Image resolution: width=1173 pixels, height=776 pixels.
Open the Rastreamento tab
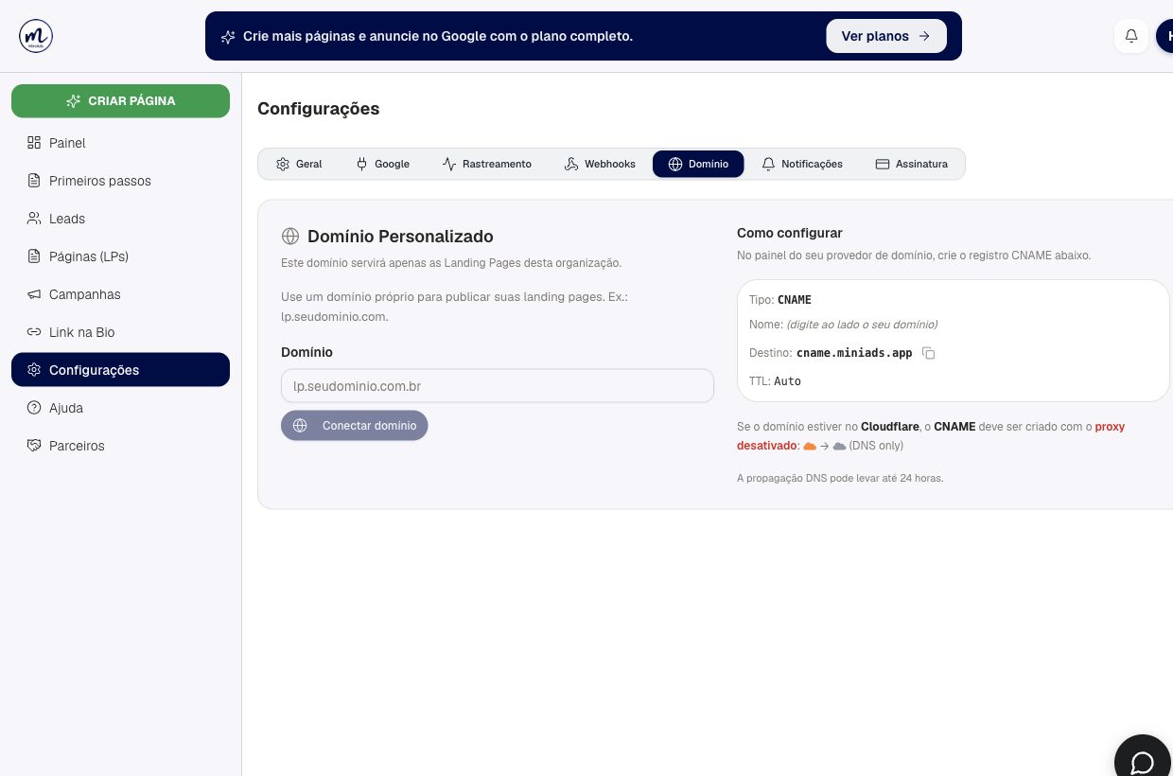click(487, 164)
